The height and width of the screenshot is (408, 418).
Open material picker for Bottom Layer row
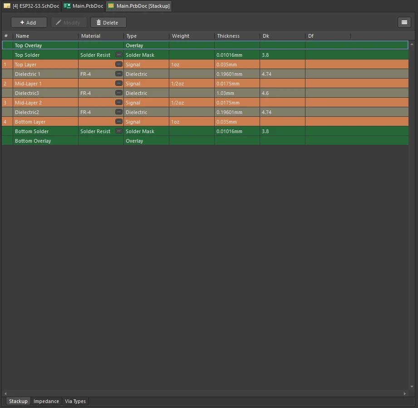tap(119, 122)
